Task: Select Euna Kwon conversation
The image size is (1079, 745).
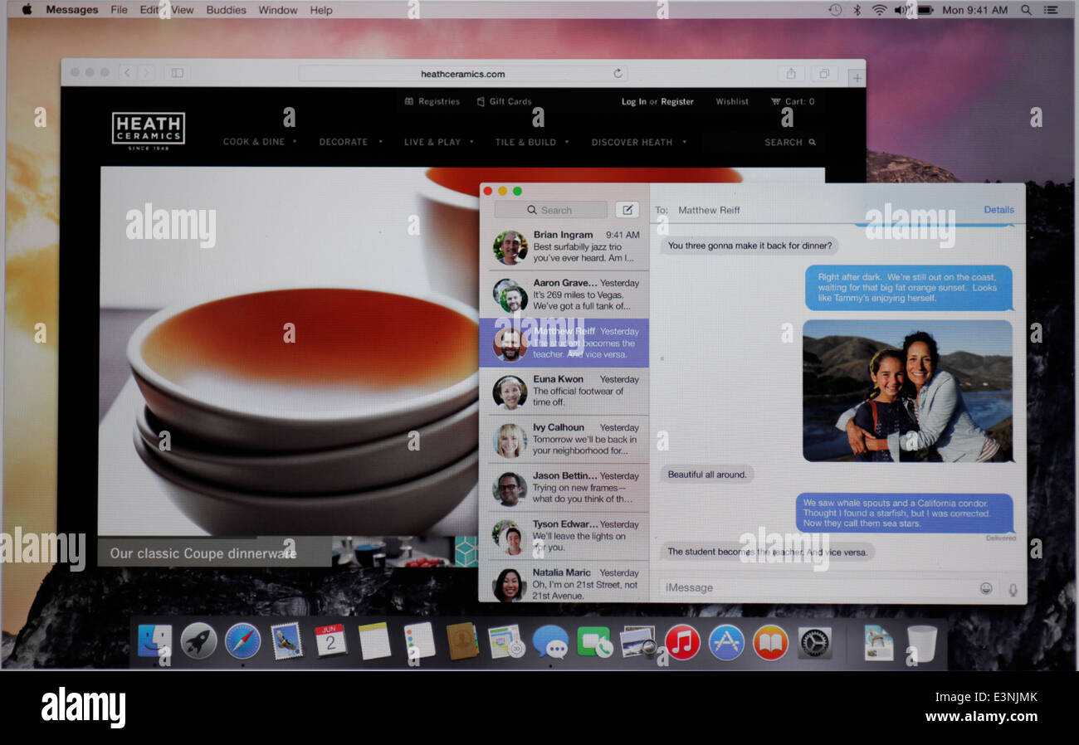Action: (x=564, y=392)
